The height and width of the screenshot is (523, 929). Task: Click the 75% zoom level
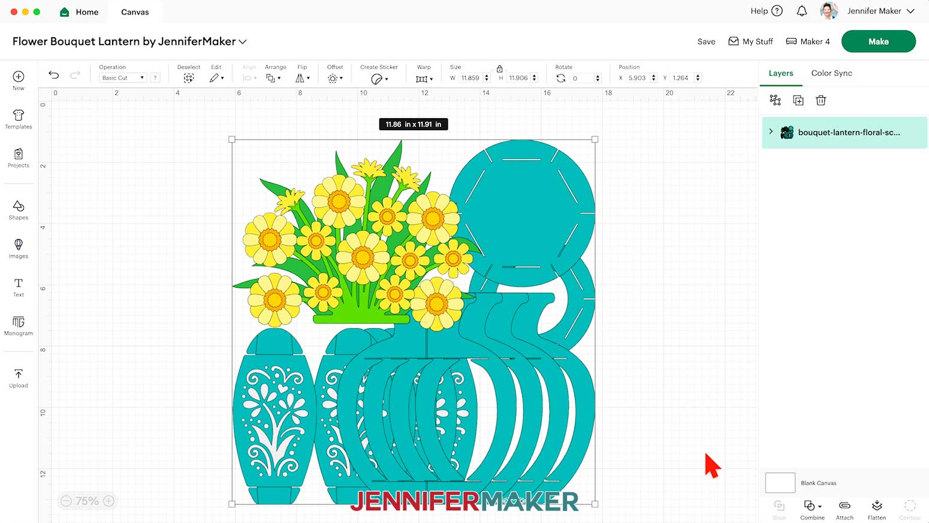pyautogui.click(x=88, y=501)
